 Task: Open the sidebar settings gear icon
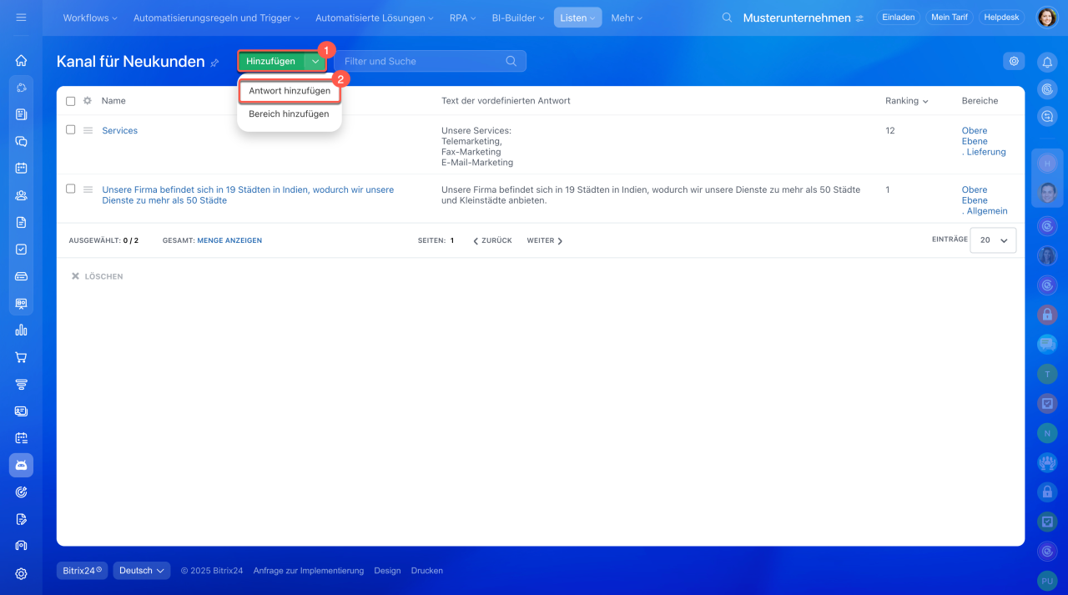[21, 573]
